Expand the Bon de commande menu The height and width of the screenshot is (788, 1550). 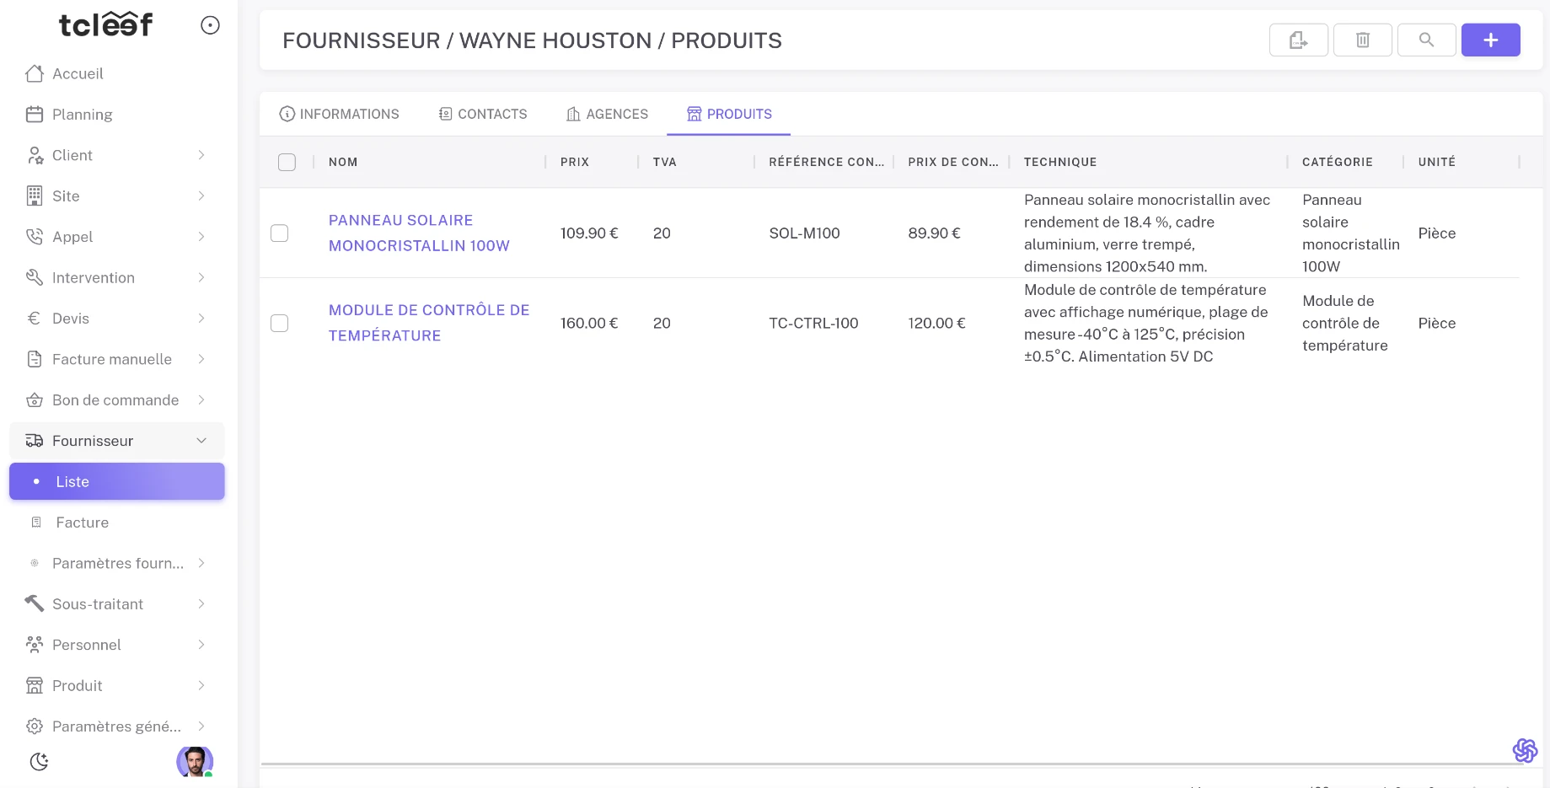(x=116, y=400)
